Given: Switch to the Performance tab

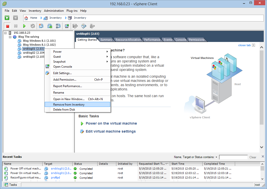Looking at the screenshot, I should 152,40.
